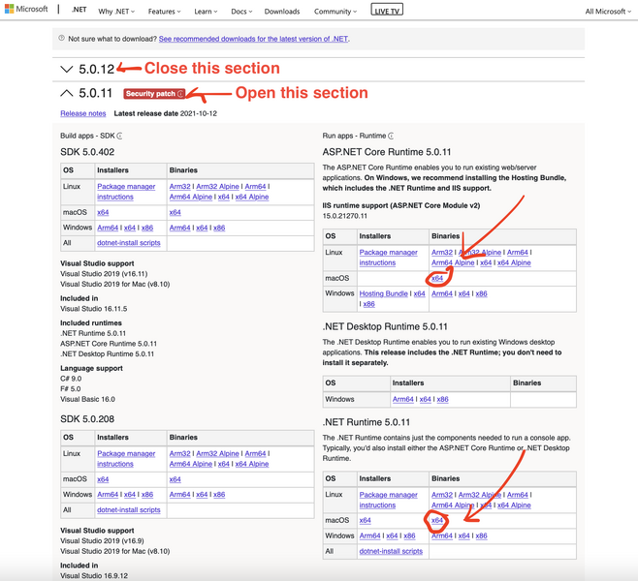Image resolution: width=638 pixels, height=581 pixels.
Task: Download SDK 5.0.208 Linux Arm64 Alpine binary
Action: tap(191, 464)
